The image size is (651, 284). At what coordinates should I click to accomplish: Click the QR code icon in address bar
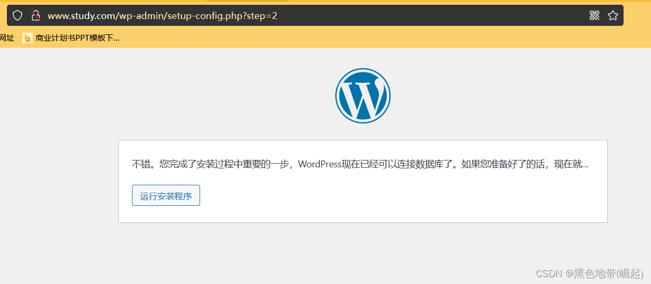point(595,15)
